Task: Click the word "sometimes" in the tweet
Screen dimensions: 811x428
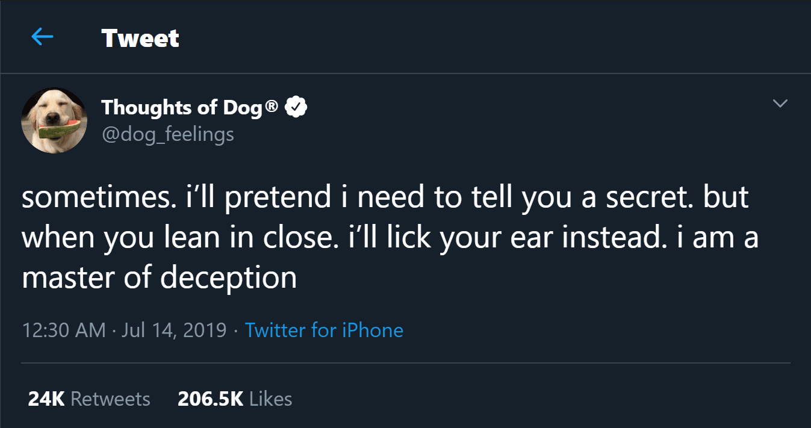Action: click(x=88, y=198)
